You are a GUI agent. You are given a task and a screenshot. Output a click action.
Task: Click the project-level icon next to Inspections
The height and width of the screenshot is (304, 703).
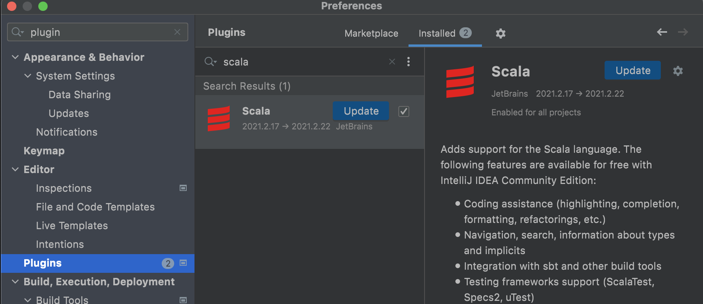click(x=183, y=188)
